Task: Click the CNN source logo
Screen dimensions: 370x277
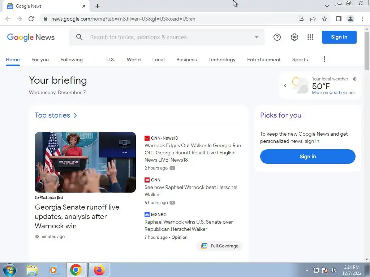Action: 147,180
